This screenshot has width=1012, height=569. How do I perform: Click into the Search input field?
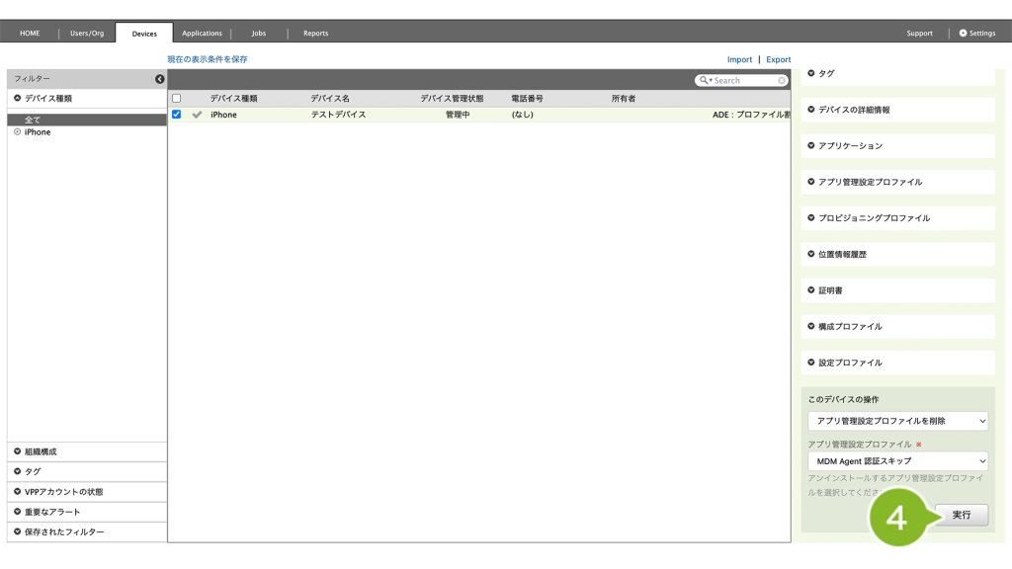click(x=743, y=81)
